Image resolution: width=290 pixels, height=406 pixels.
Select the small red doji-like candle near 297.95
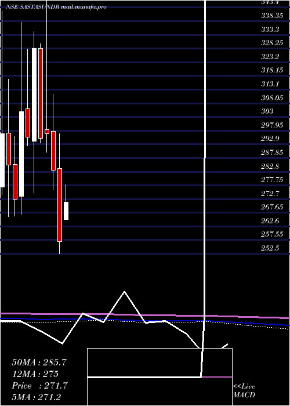click(47, 132)
